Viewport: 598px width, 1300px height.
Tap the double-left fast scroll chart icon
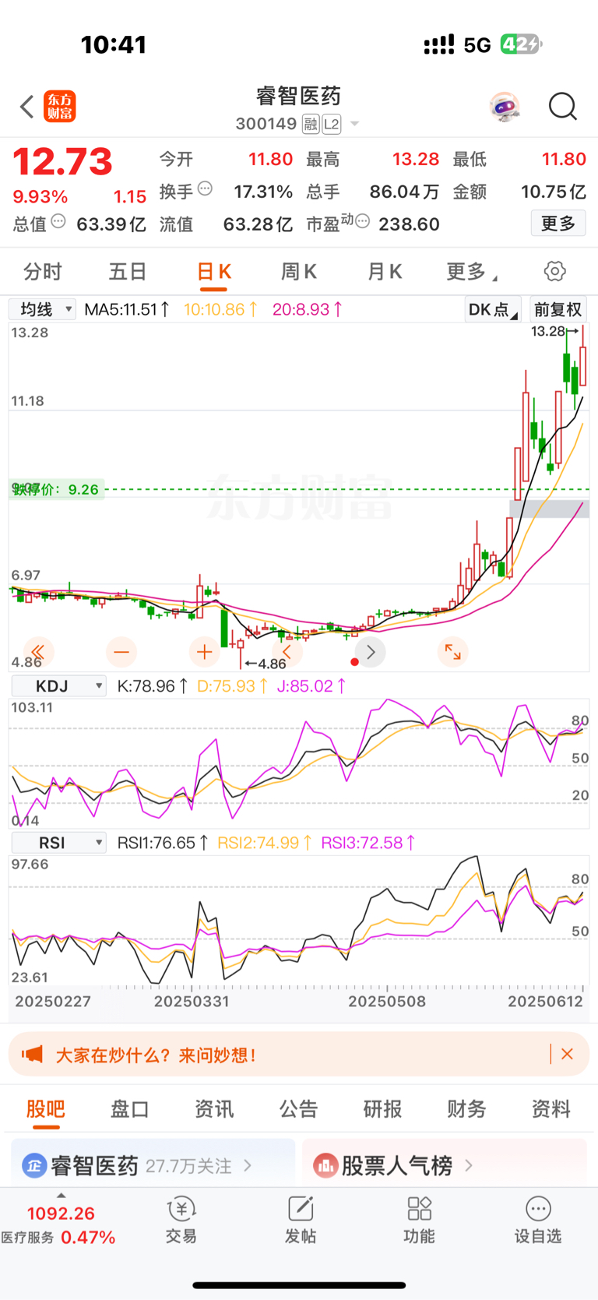pos(37,651)
